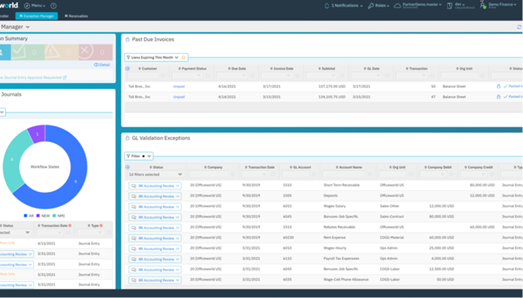Open AR Accounting Review for Short Term Receivable row
The image size is (523, 298).
click(155, 186)
